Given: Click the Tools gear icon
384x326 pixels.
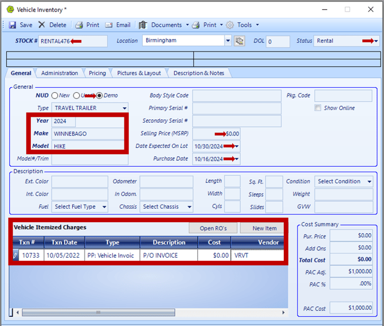Looking at the screenshot, I should pyautogui.click(x=230, y=25).
